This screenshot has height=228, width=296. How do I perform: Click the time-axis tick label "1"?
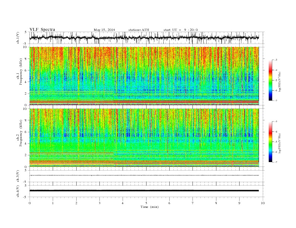point(53,203)
